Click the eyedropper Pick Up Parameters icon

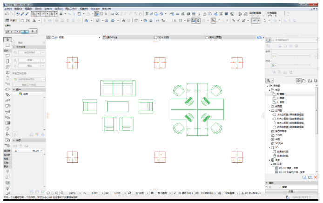click(22, 14)
